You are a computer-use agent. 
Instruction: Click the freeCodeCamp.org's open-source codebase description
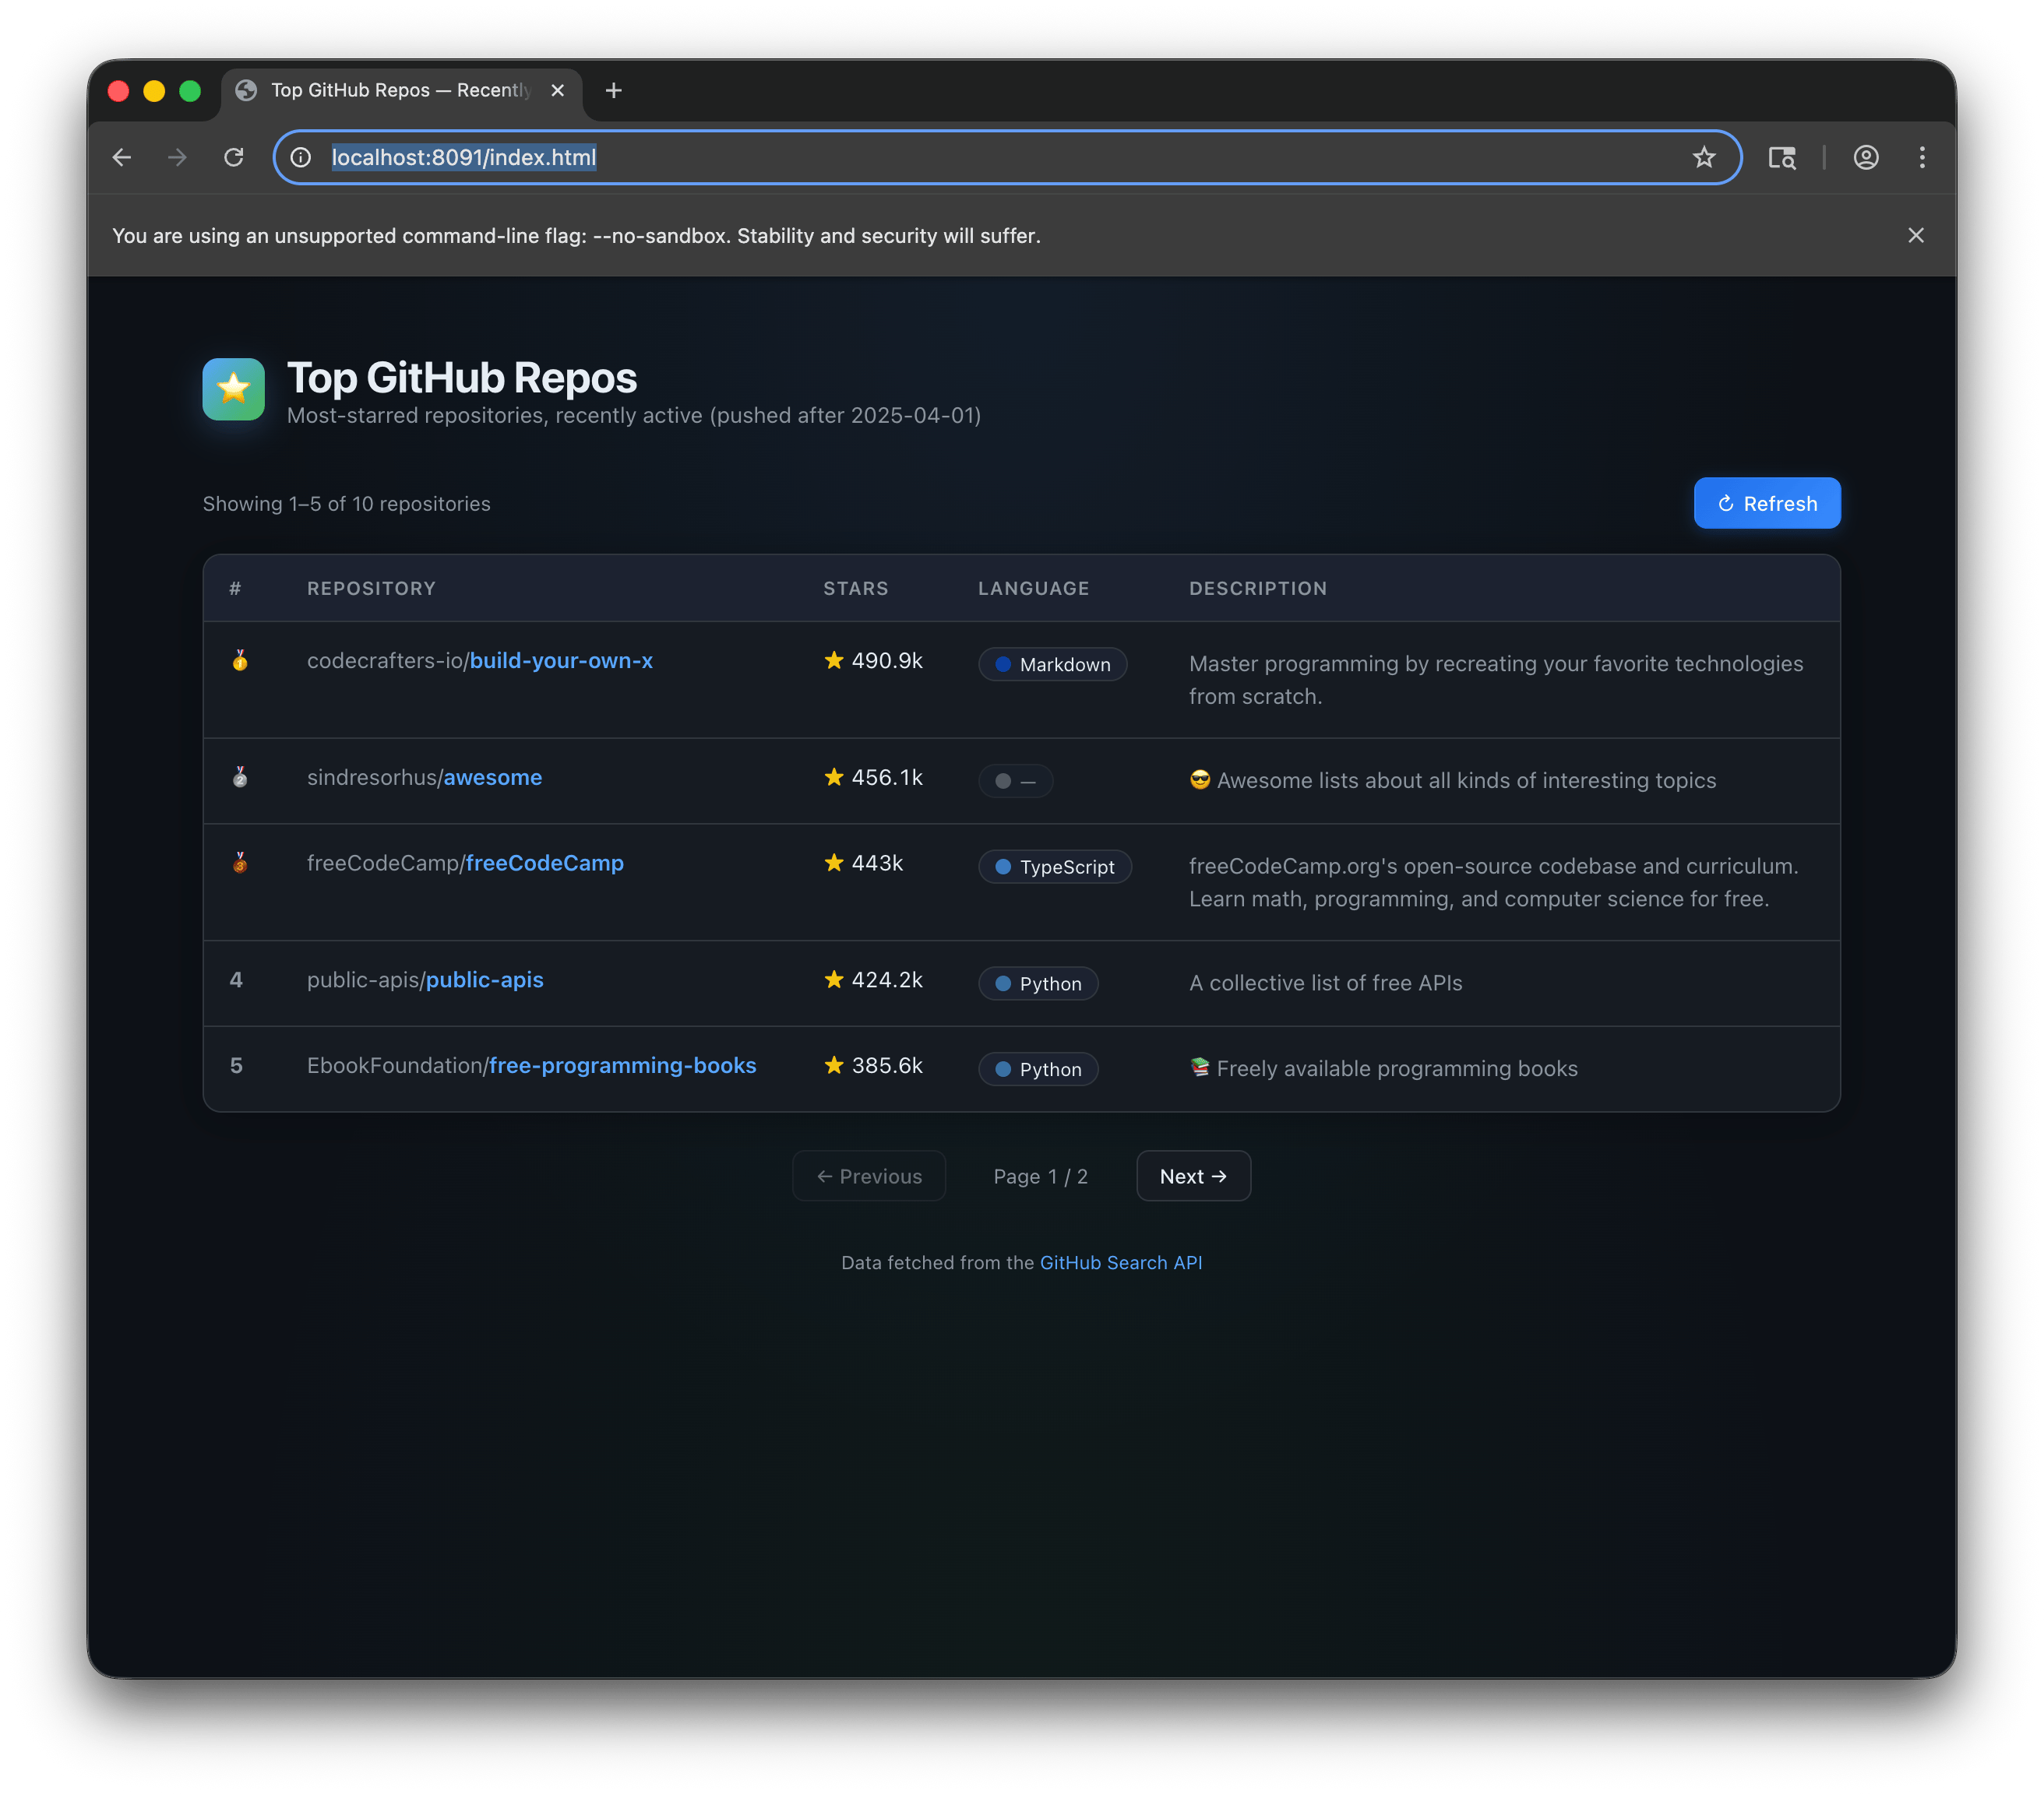1494,882
